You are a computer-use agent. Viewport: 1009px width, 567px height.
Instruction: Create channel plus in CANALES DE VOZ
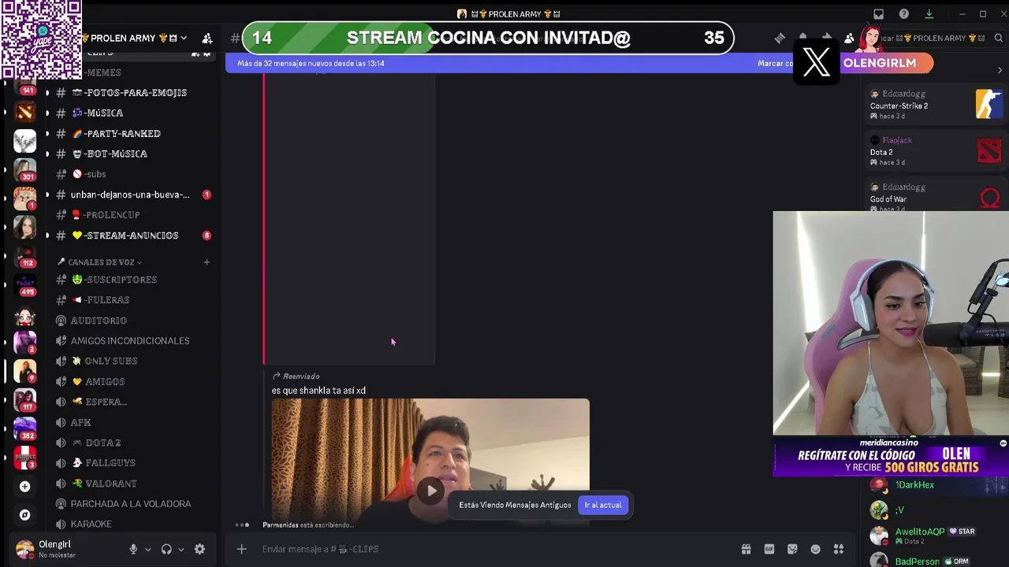click(207, 262)
